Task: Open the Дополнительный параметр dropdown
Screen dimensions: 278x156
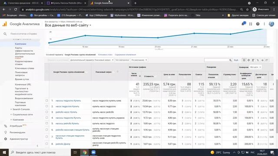Action: point(92,60)
